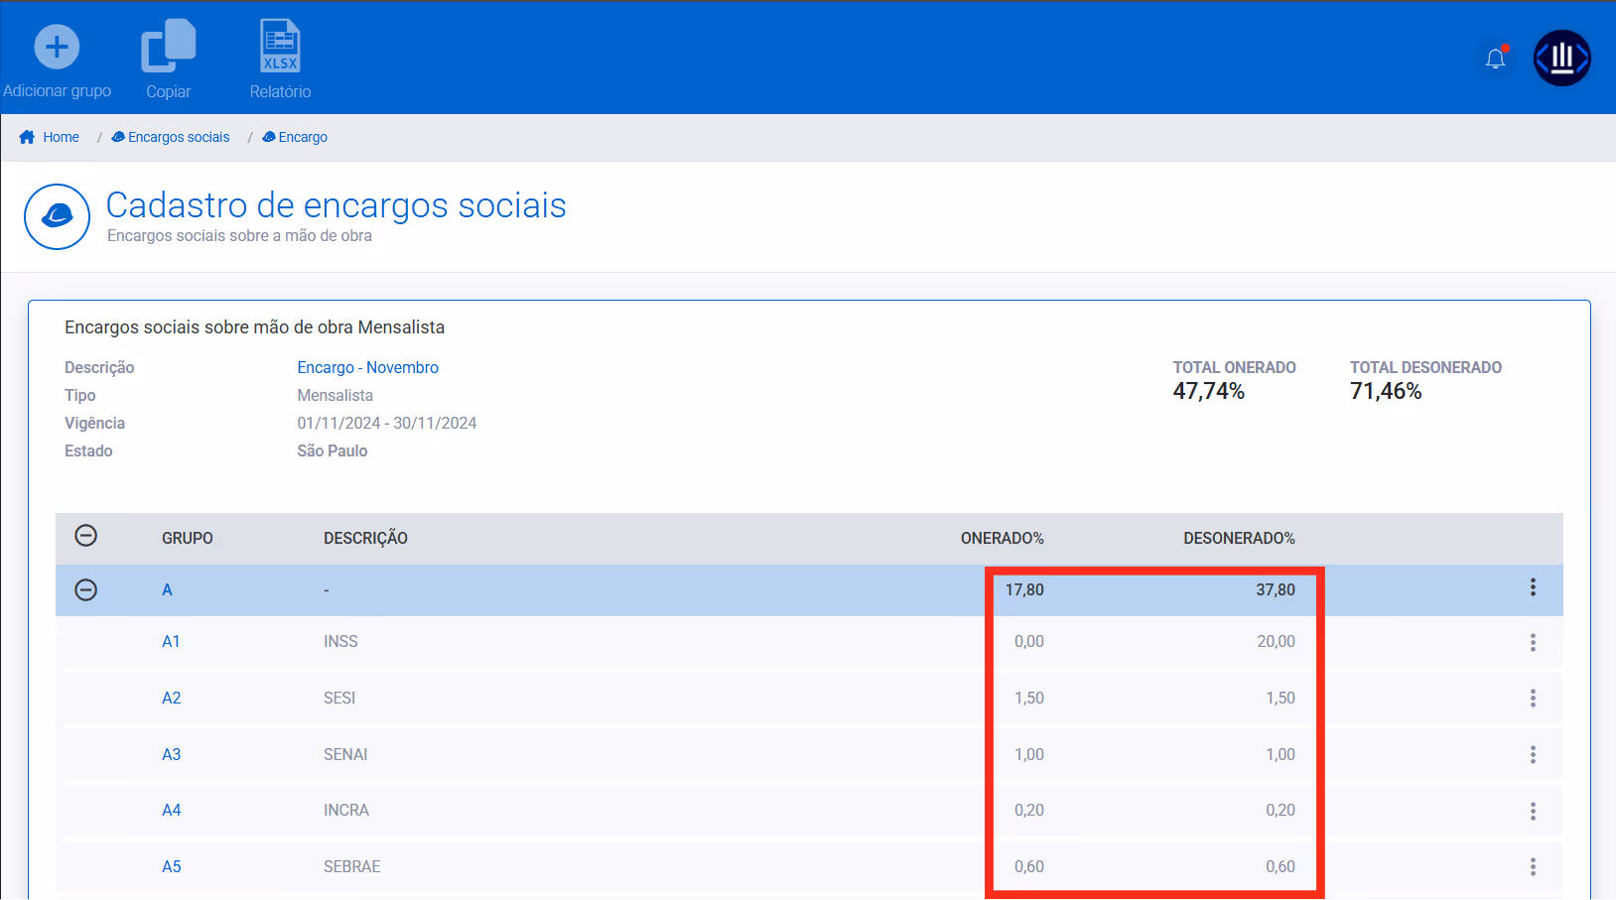Viewport: 1616px width, 900px height.
Task: Click the Home breadcrumb link
Action: tap(61, 137)
